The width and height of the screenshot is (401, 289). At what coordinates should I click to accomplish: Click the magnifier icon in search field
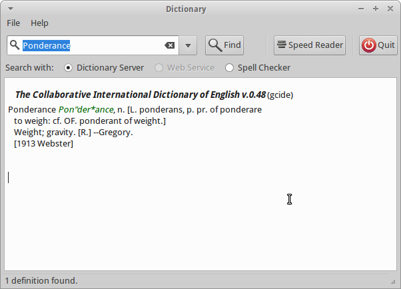coord(15,45)
